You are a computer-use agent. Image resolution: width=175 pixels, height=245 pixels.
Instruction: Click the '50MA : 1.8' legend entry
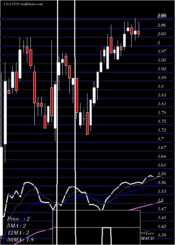[x=20, y=240]
